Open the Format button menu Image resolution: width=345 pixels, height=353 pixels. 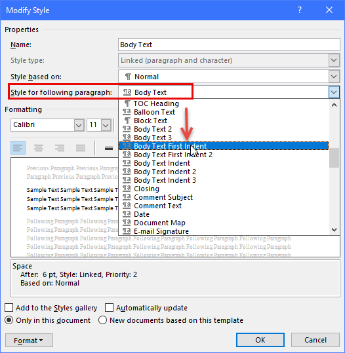pos(29,340)
